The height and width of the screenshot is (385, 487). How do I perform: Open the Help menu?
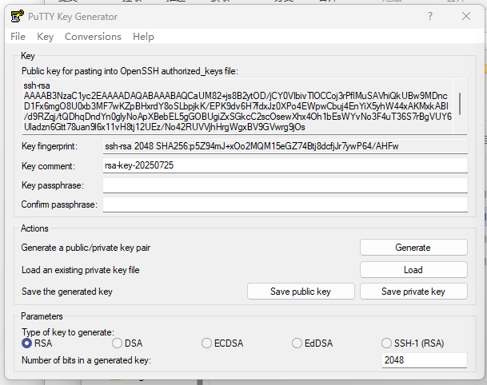pos(143,37)
